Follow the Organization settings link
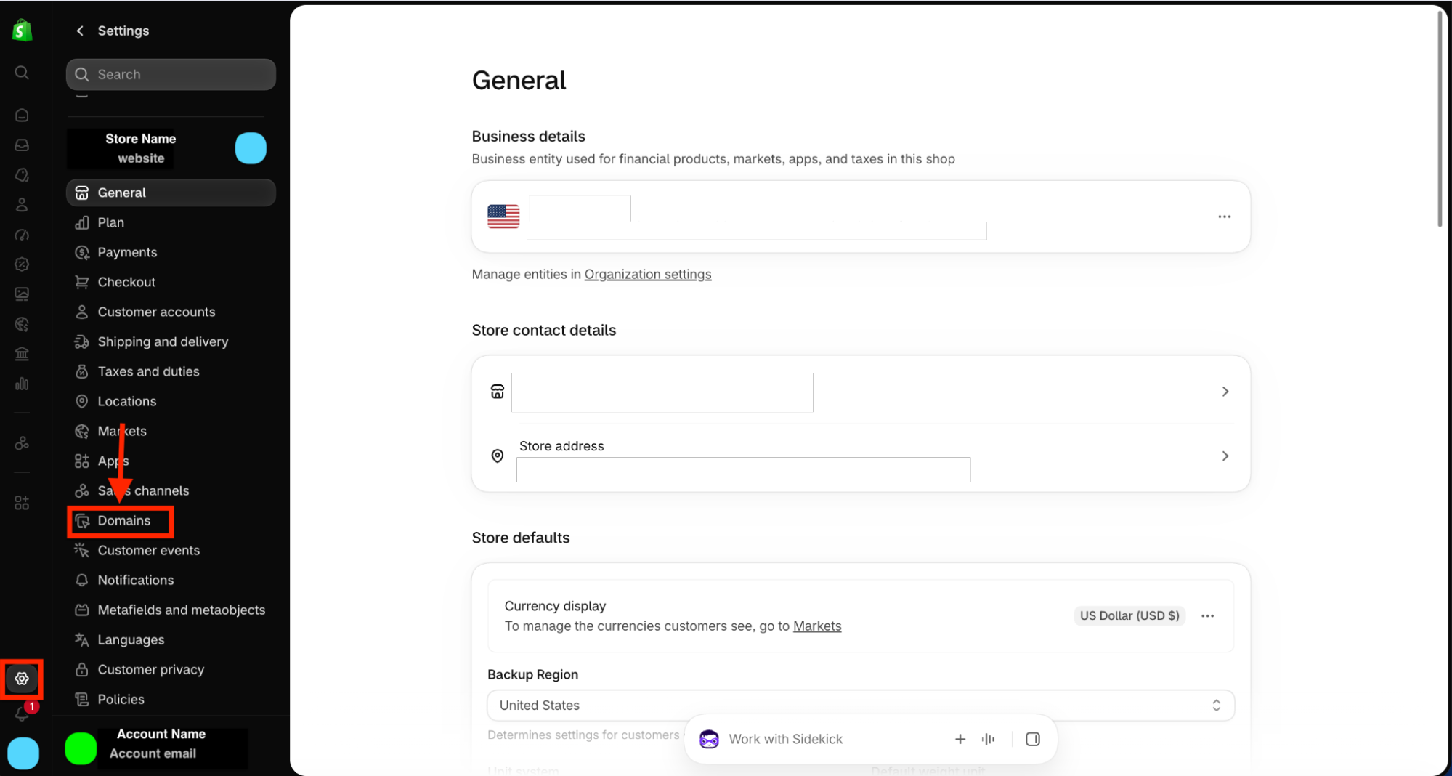 coord(647,274)
